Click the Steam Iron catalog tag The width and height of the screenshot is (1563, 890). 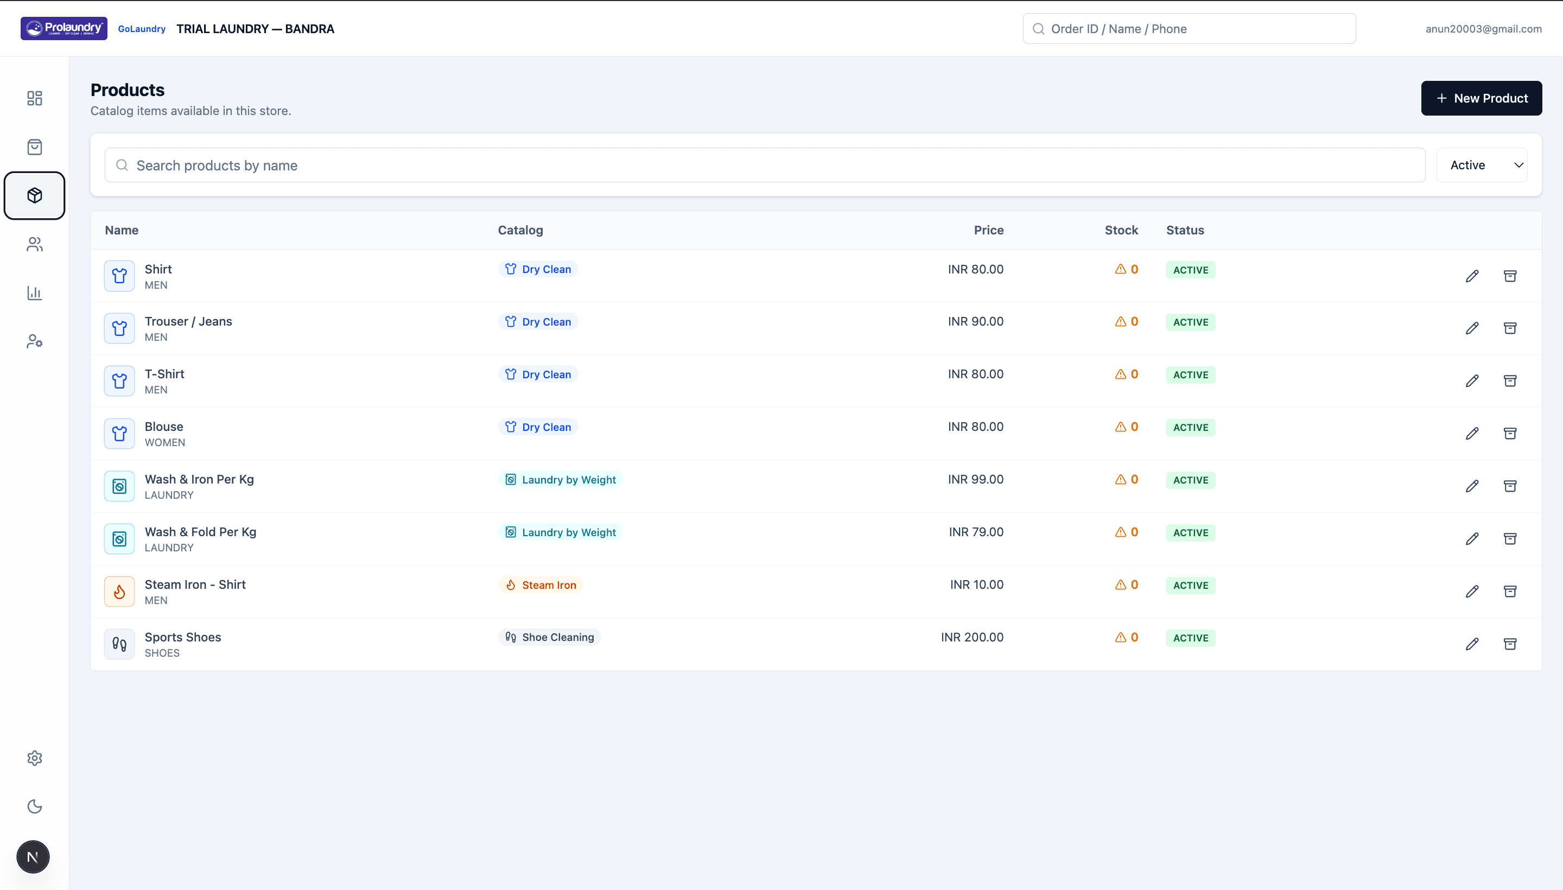pos(541,585)
